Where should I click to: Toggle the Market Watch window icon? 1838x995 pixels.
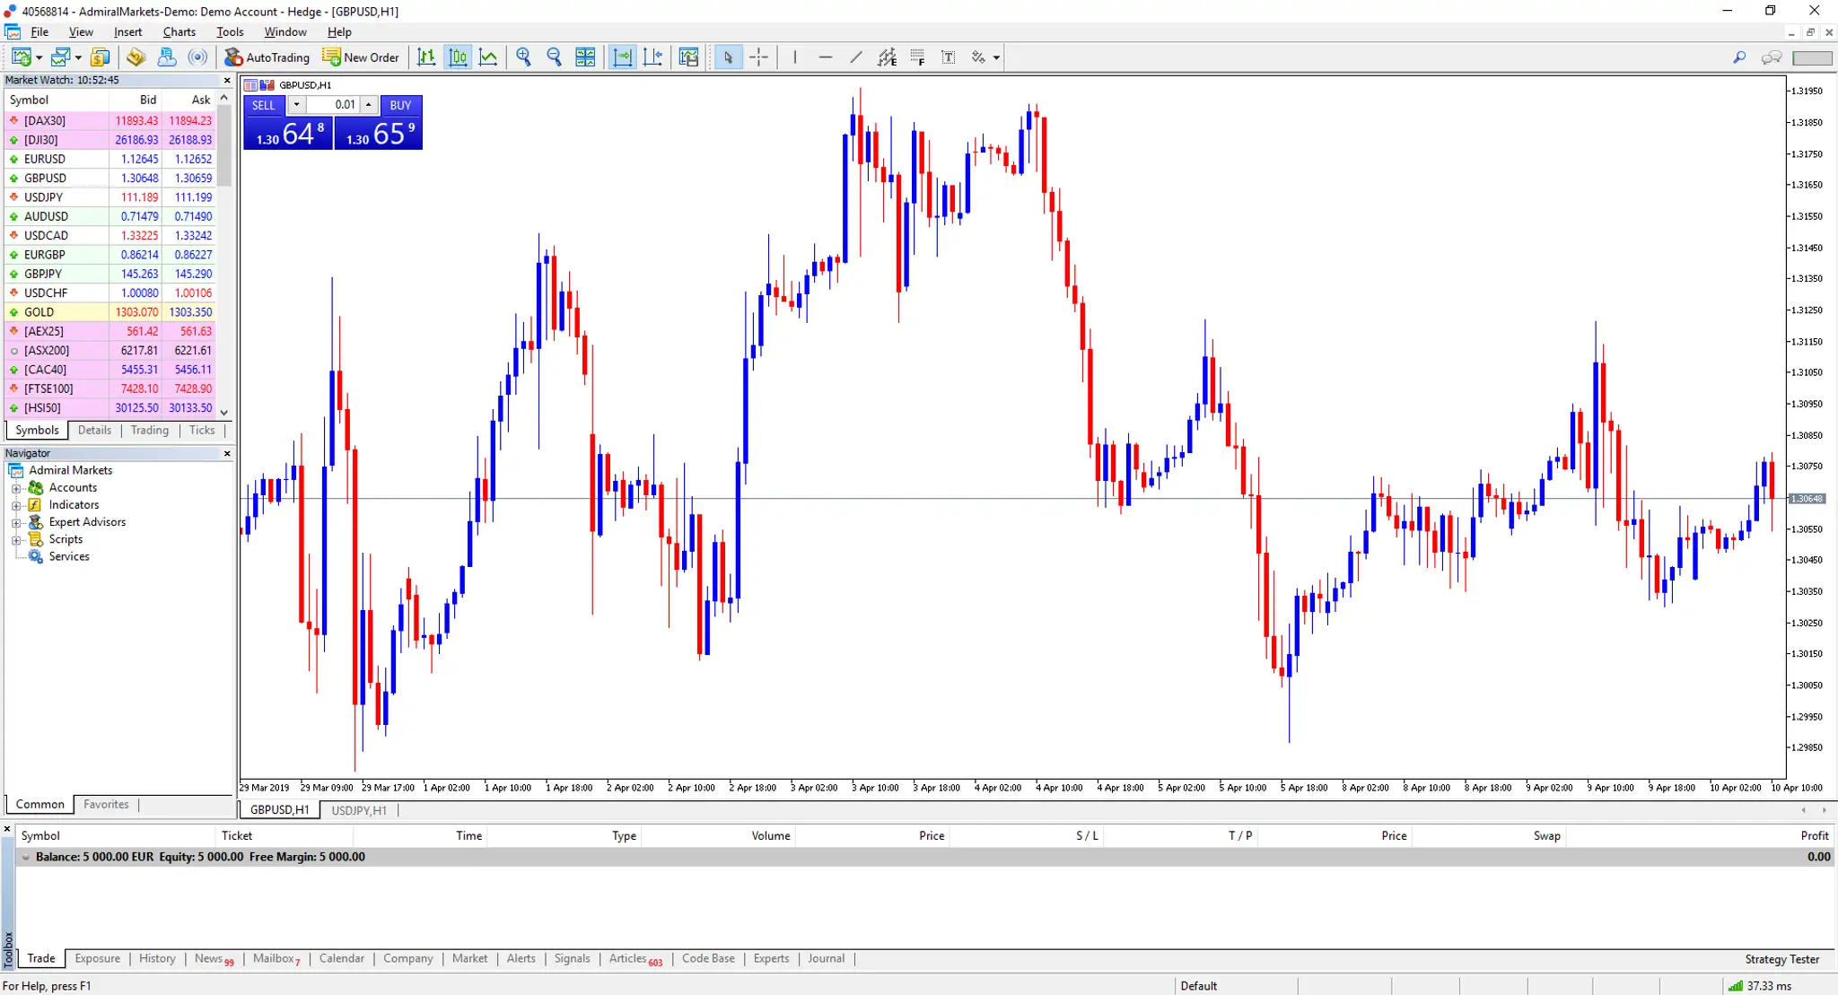click(x=100, y=57)
